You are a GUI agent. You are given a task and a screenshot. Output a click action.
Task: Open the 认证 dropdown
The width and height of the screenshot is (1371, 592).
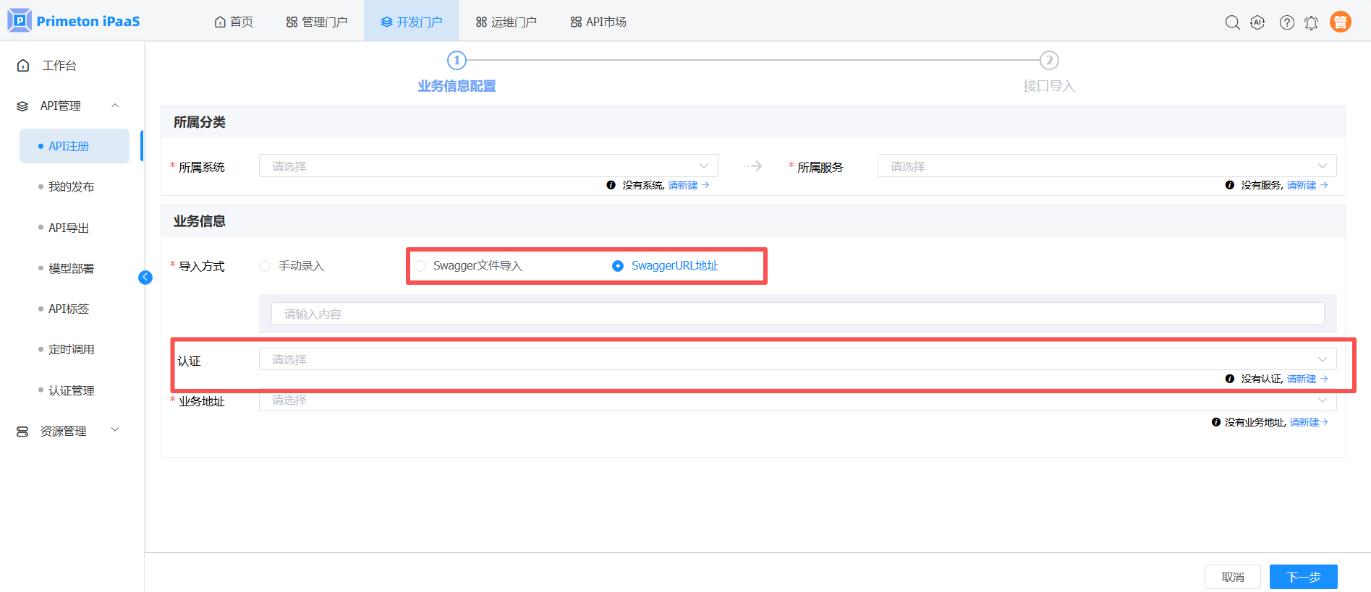point(797,359)
